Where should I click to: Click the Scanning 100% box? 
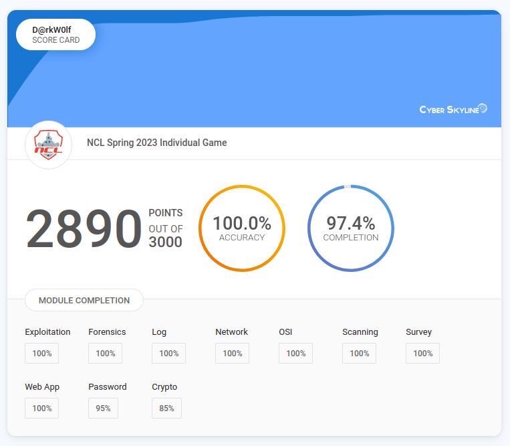[x=359, y=353]
